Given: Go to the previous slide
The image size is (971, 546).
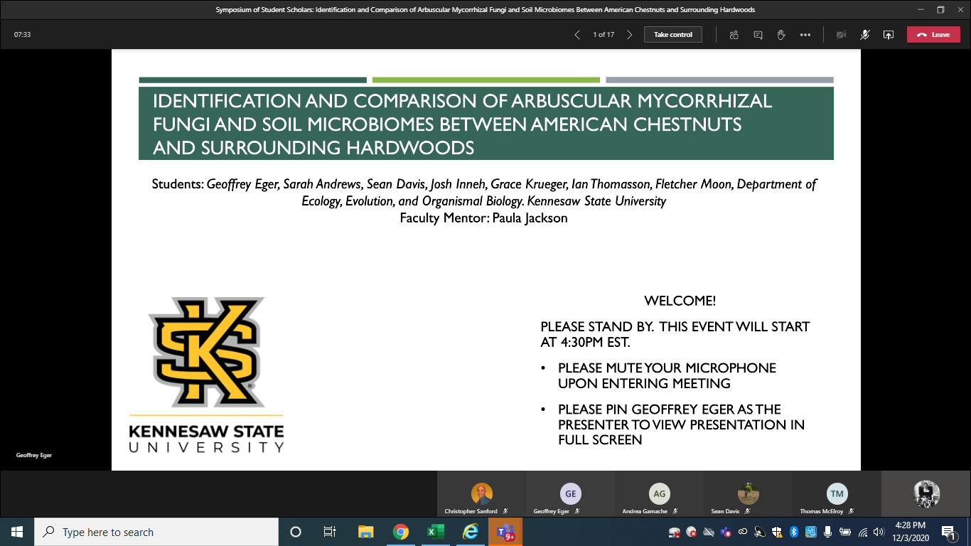Looking at the screenshot, I should click(577, 35).
